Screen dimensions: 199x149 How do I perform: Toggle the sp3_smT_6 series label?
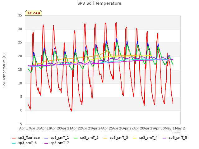tap(27, 143)
